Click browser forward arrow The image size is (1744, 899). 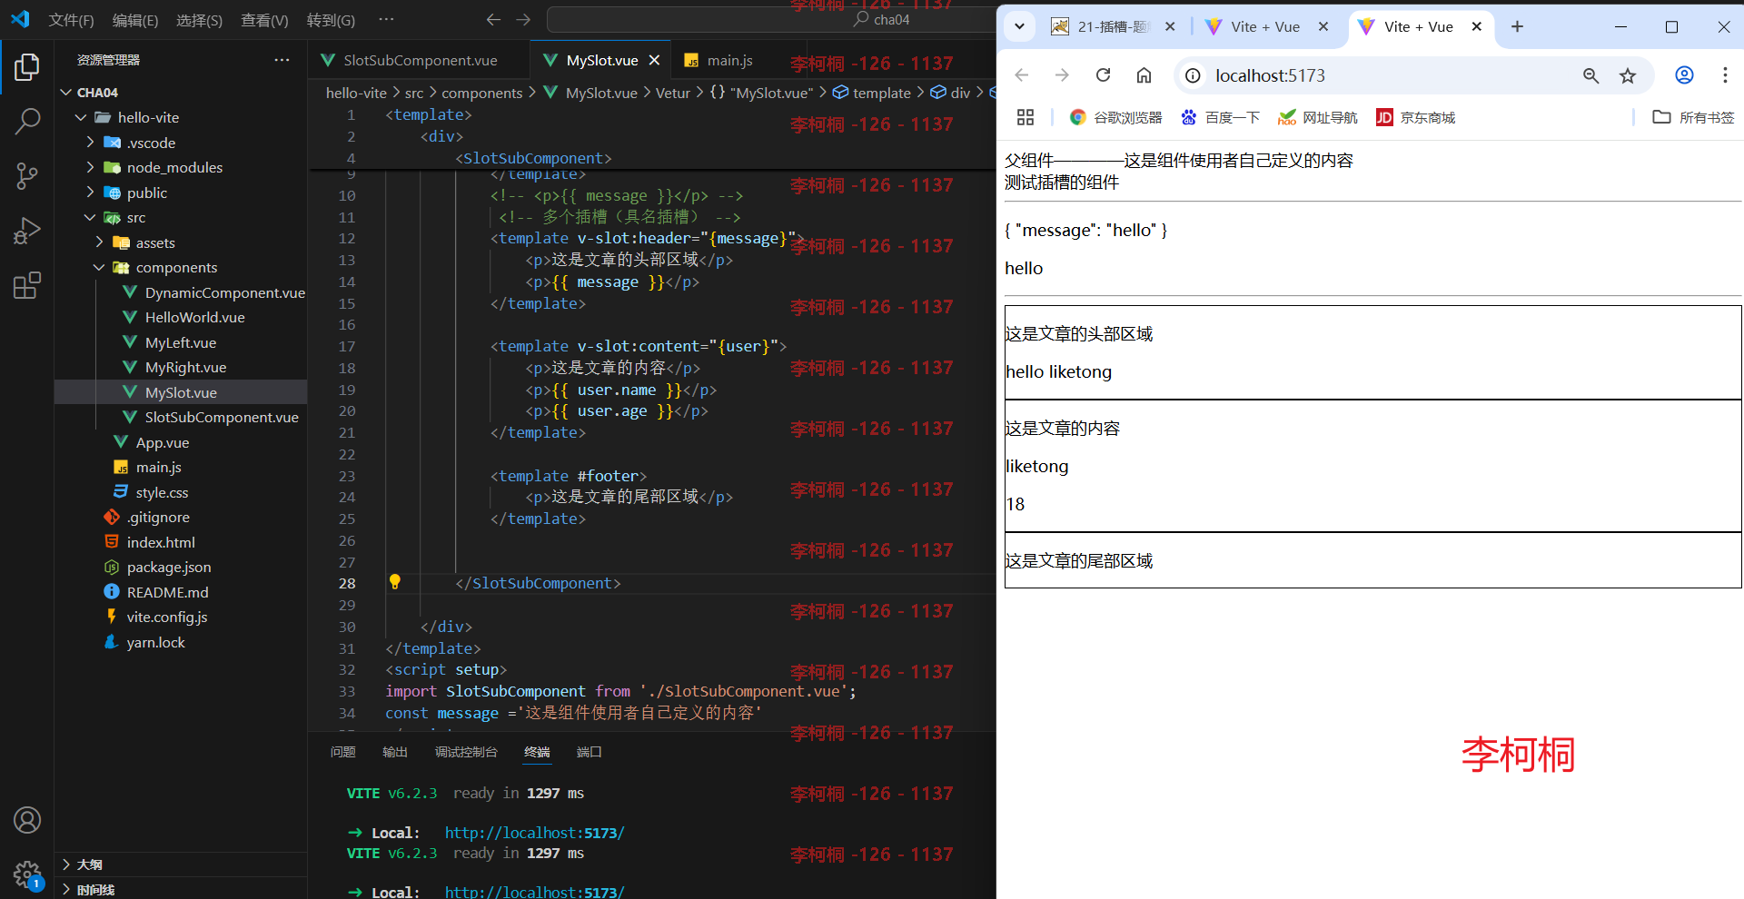1062,75
